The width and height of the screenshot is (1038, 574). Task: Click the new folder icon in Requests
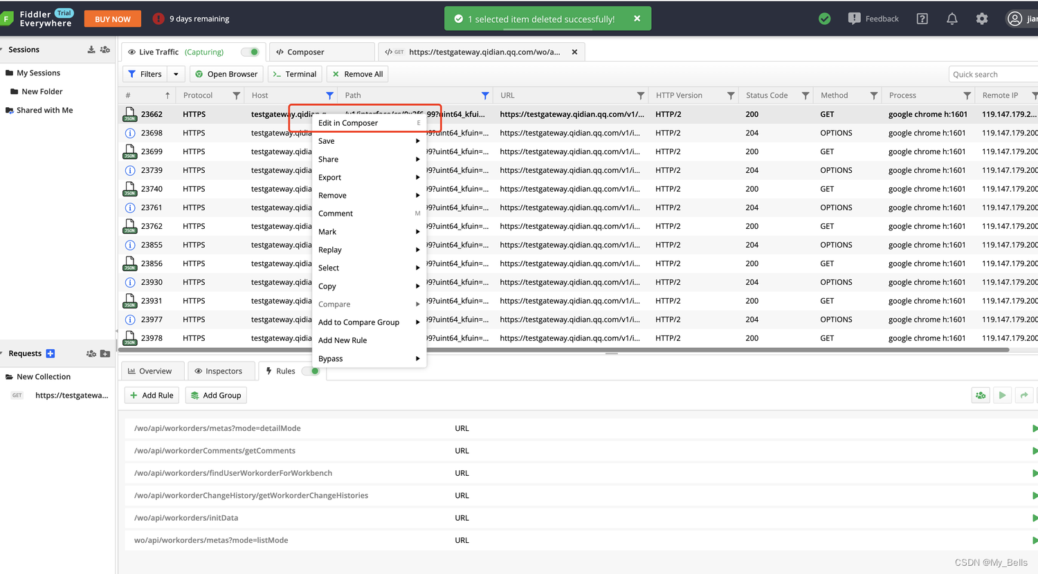click(105, 353)
